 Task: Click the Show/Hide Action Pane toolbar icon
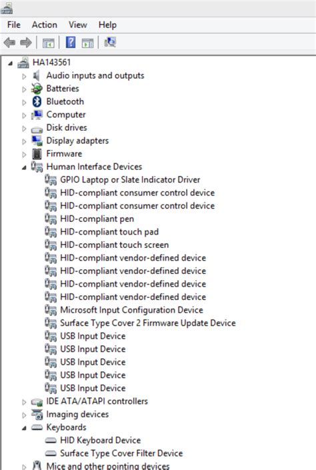coord(87,43)
